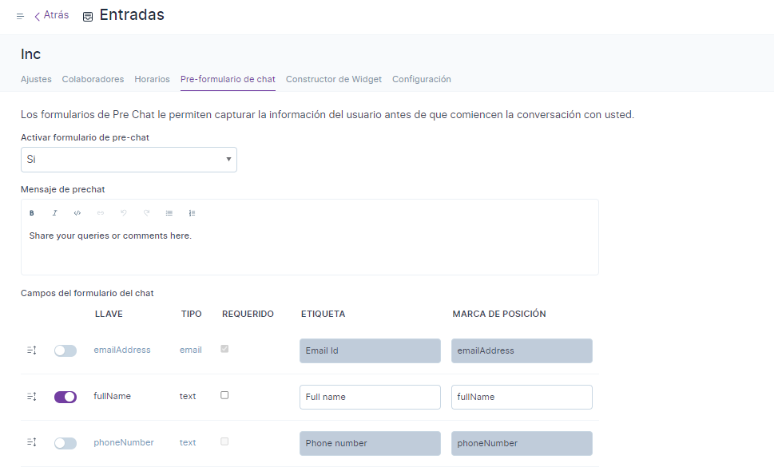Click the drag handle for fullName row
This screenshot has width=774, height=475.
click(32, 397)
